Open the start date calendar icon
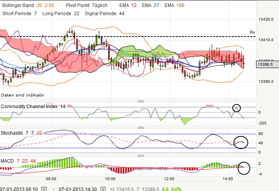Screen dimensions: 279x191 click(x=44, y=189)
